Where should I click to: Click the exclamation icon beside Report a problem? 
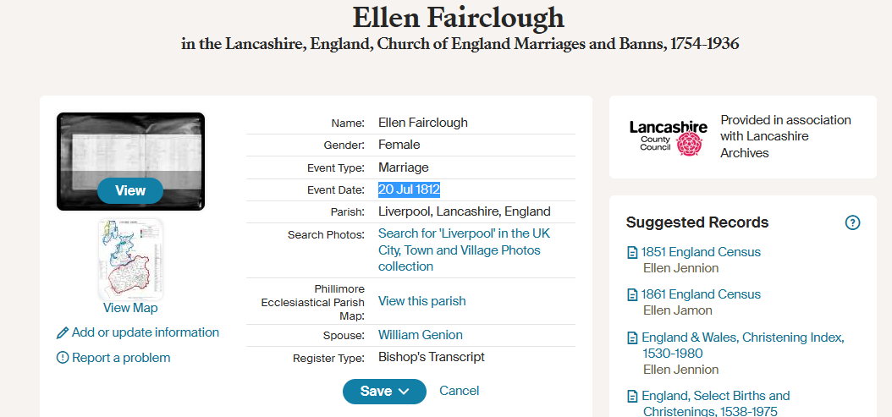point(63,358)
